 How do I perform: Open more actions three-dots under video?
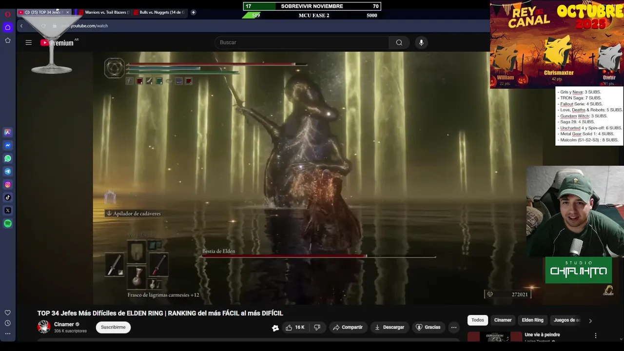pyautogui.click(x=454, y=328)
